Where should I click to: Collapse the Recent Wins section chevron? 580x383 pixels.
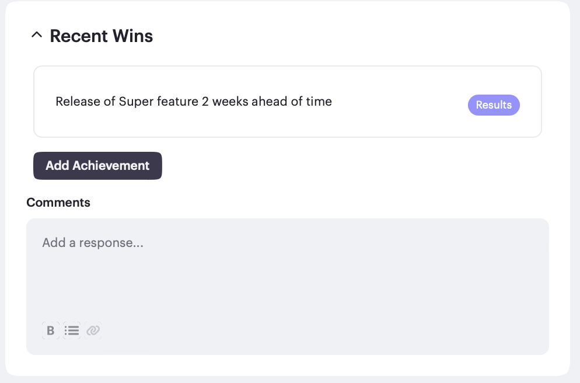(x=37, y=36)
